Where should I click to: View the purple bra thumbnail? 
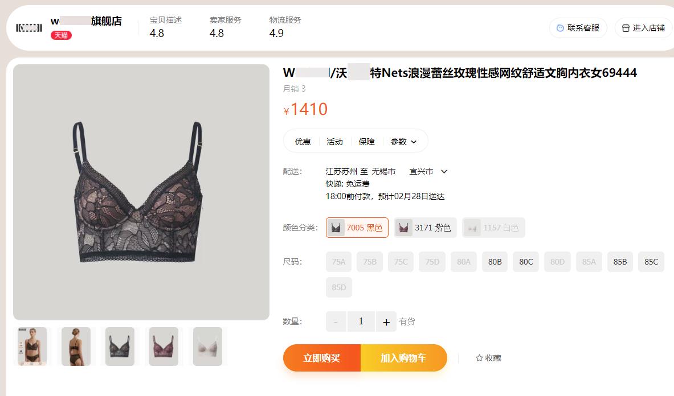164,346
